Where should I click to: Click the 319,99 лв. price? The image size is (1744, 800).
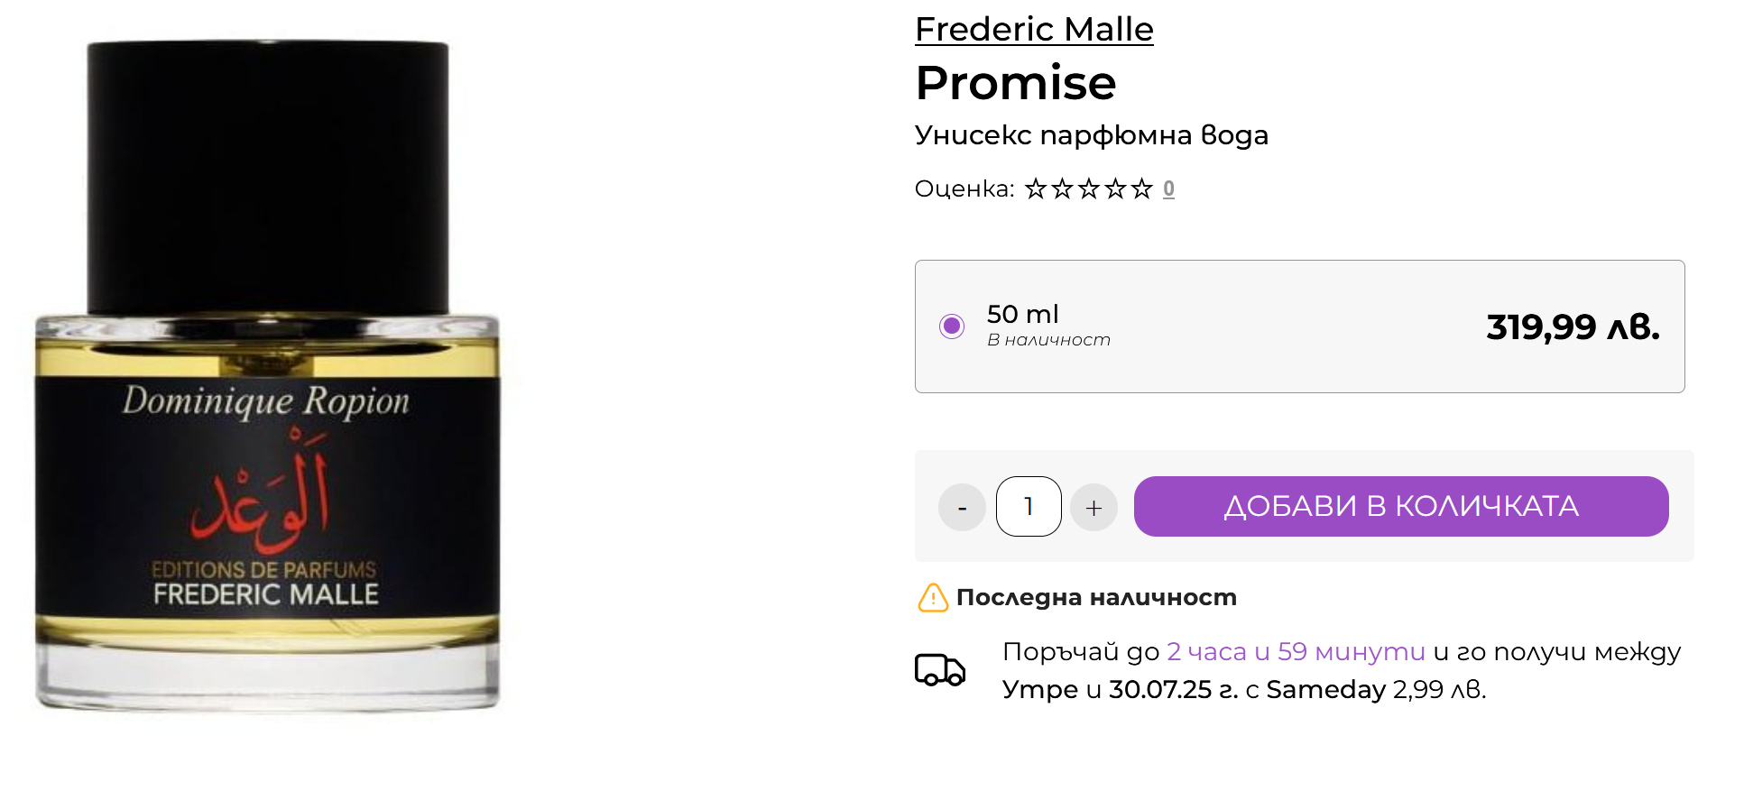(x=1573, y=326)
